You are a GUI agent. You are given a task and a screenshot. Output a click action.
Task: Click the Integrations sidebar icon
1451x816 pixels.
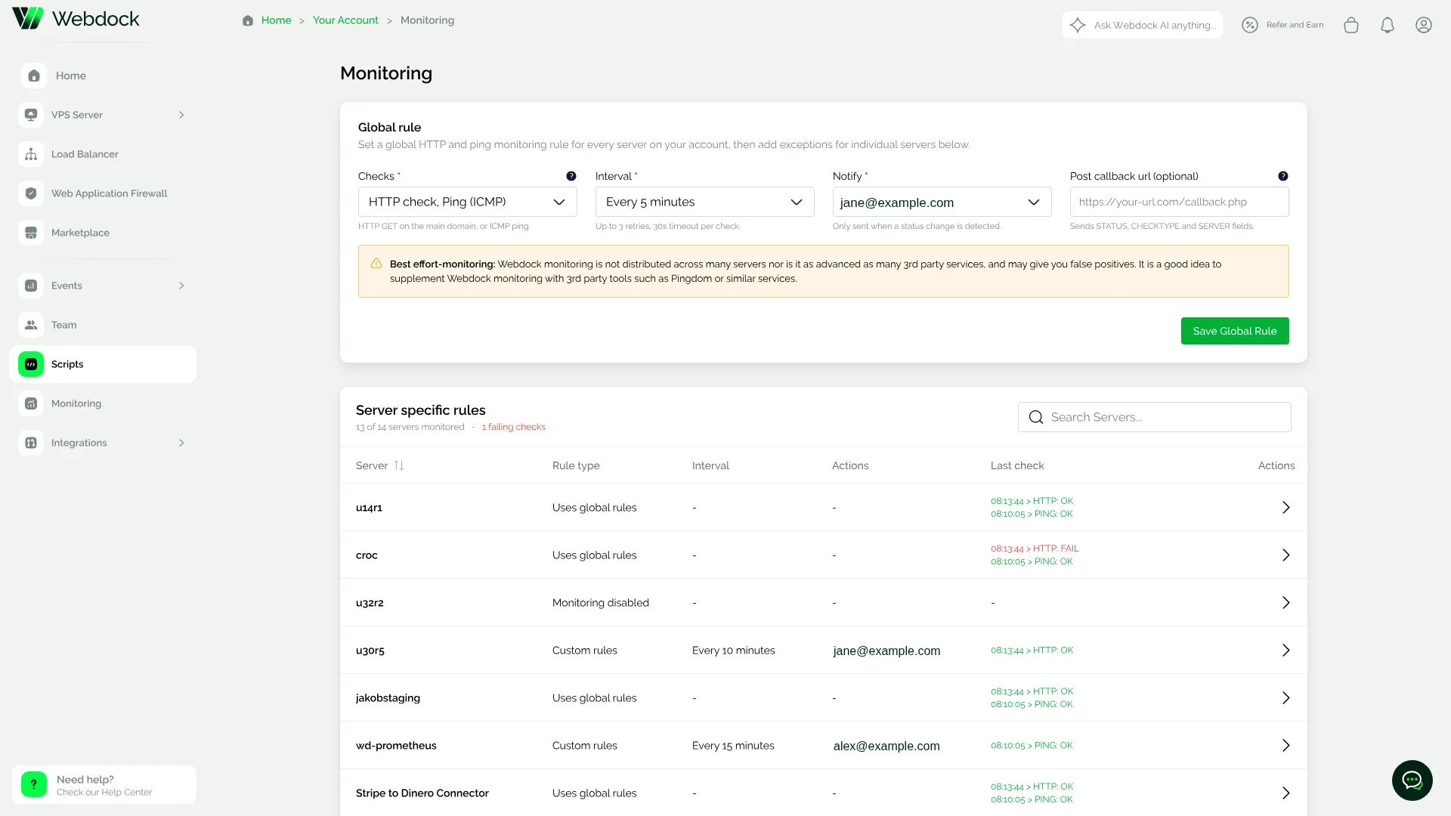coord(31,443)
